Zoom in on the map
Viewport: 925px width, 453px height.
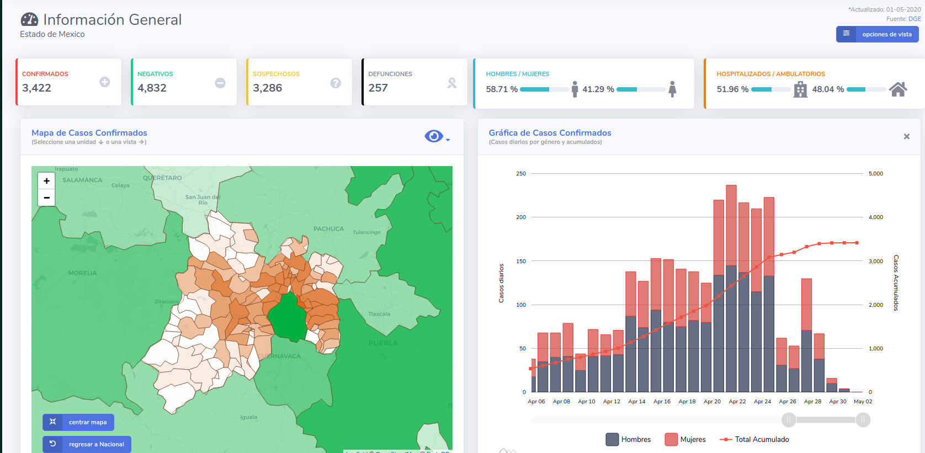pos(46,180)
